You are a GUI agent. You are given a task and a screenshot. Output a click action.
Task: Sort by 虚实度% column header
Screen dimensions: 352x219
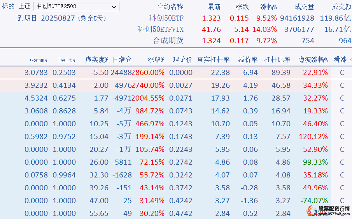click(97, 60)
